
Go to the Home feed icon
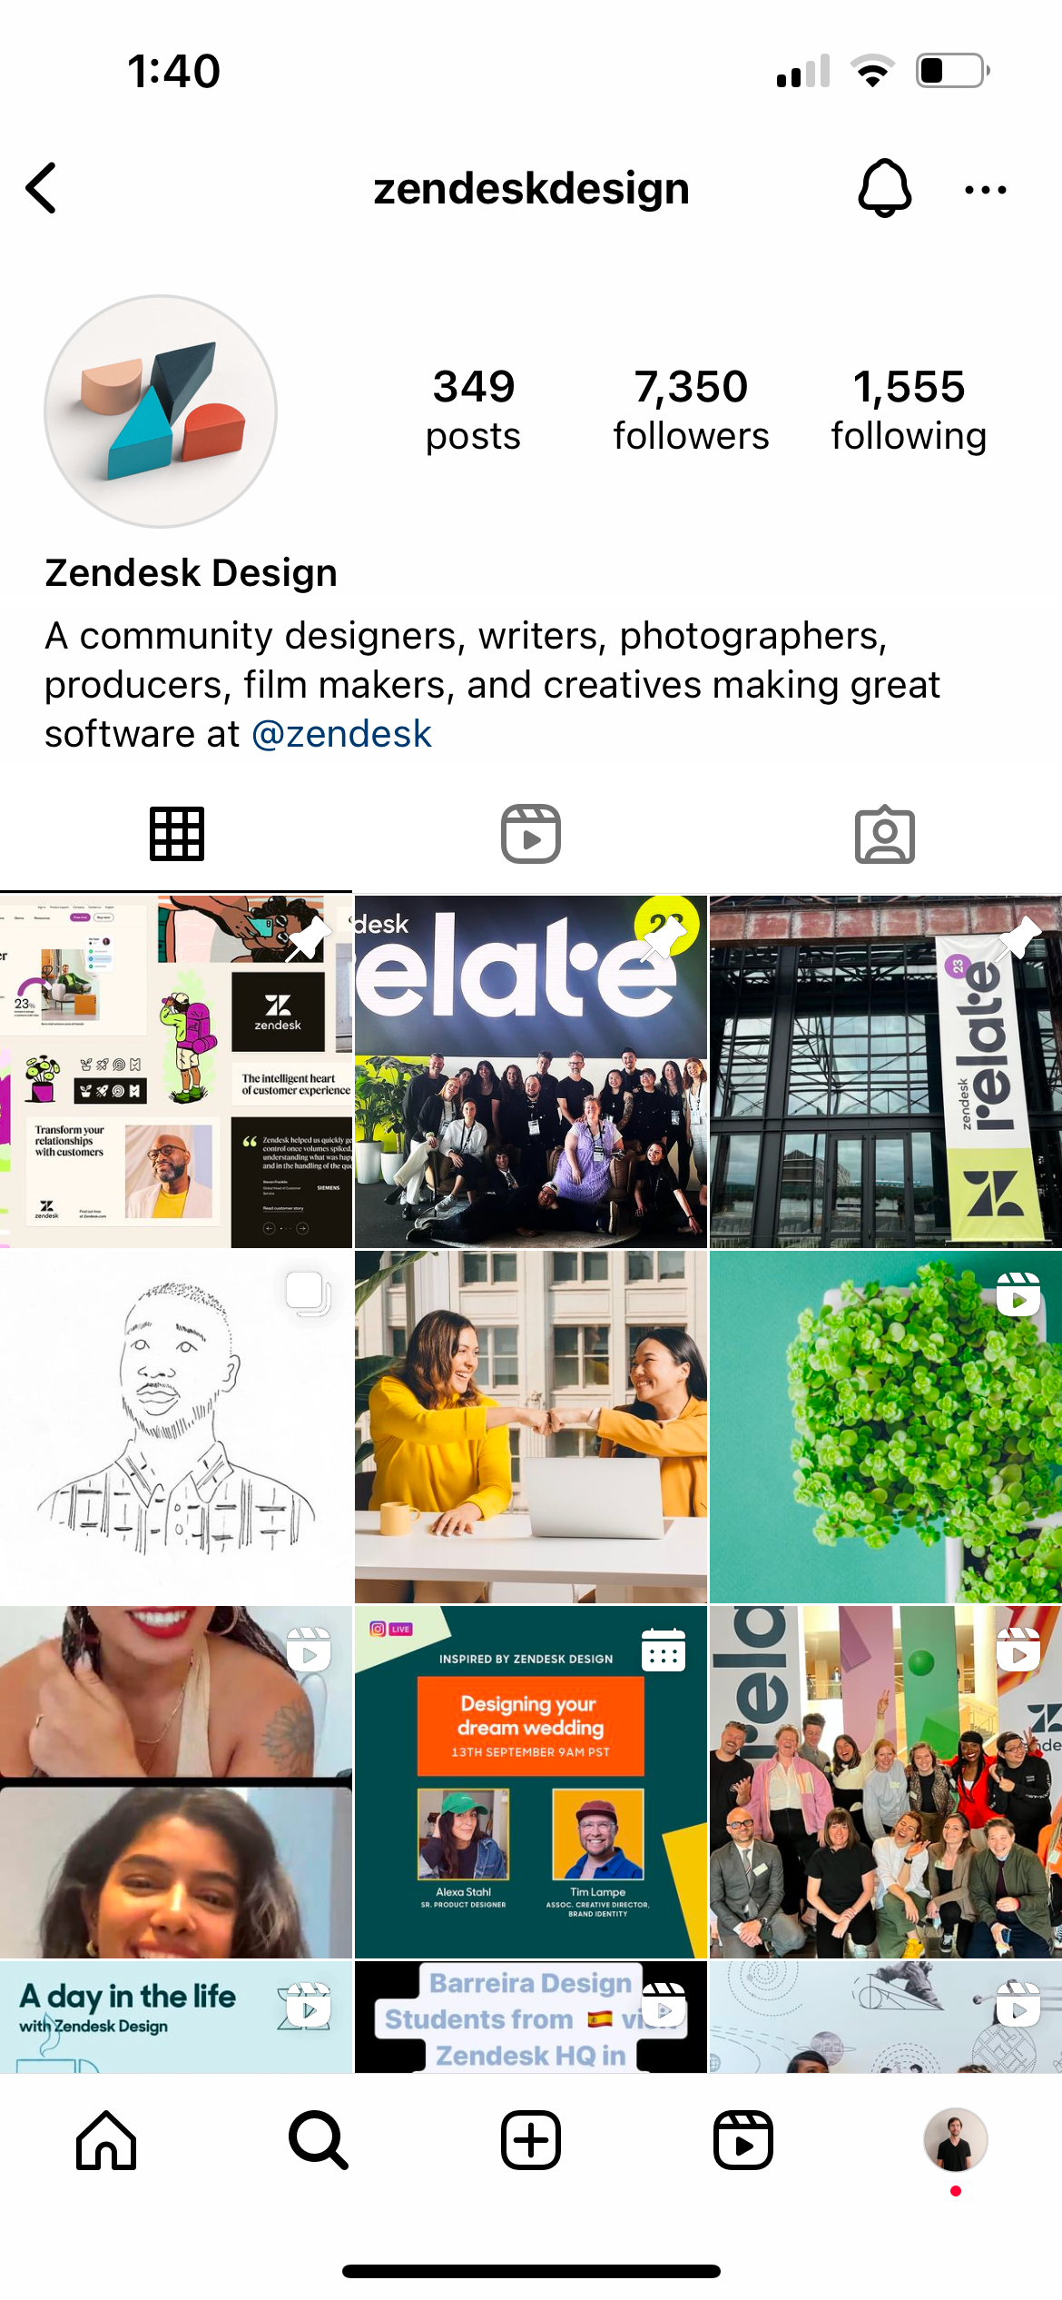point(106,2140)
